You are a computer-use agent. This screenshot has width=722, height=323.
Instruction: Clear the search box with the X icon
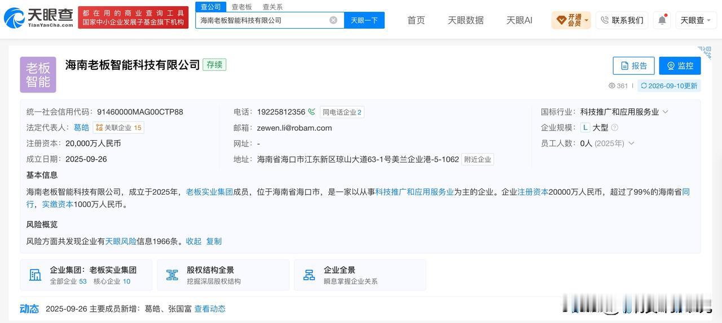pos(333,20)
